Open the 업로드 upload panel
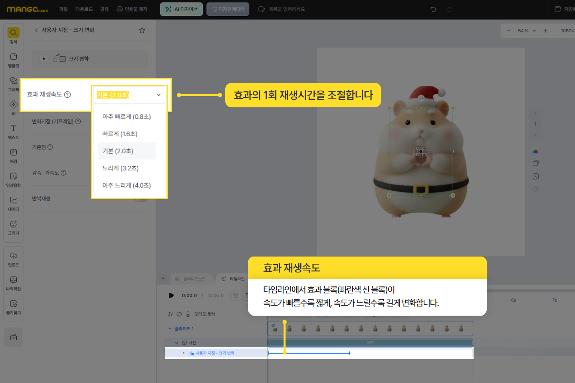 (14, 259)
